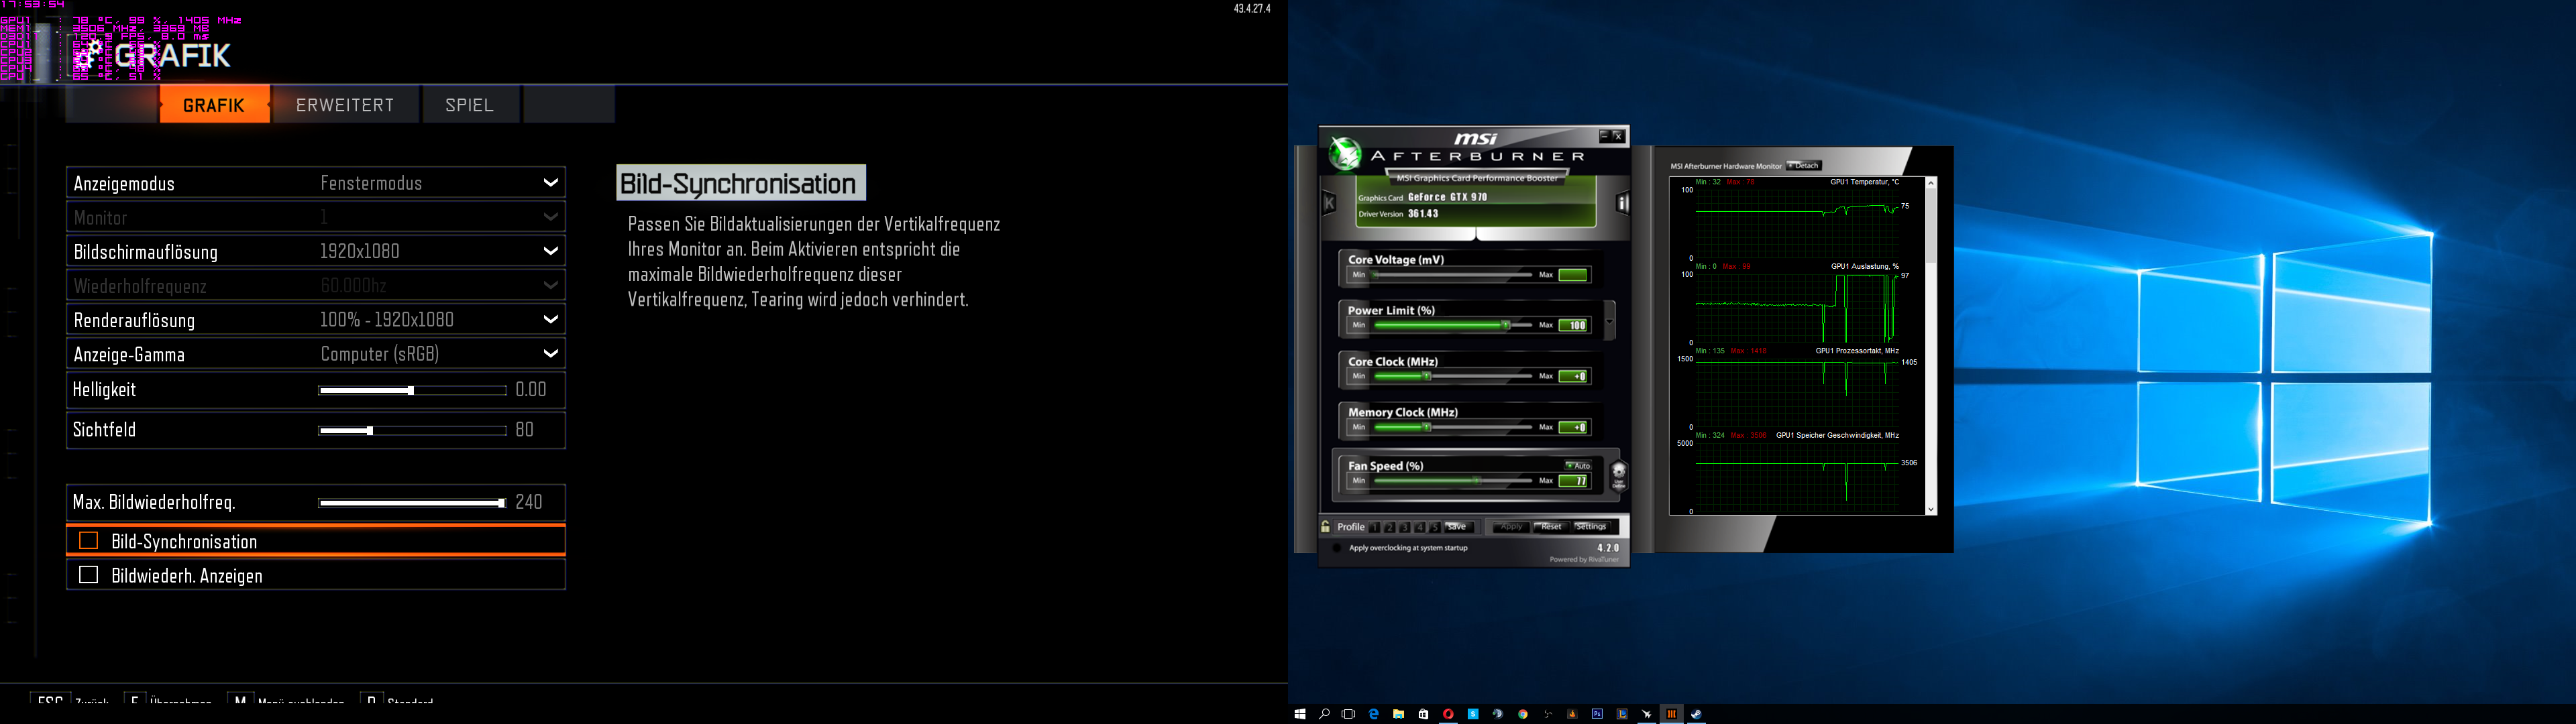Click the profile lock icon

click(x=1325, y=527)
